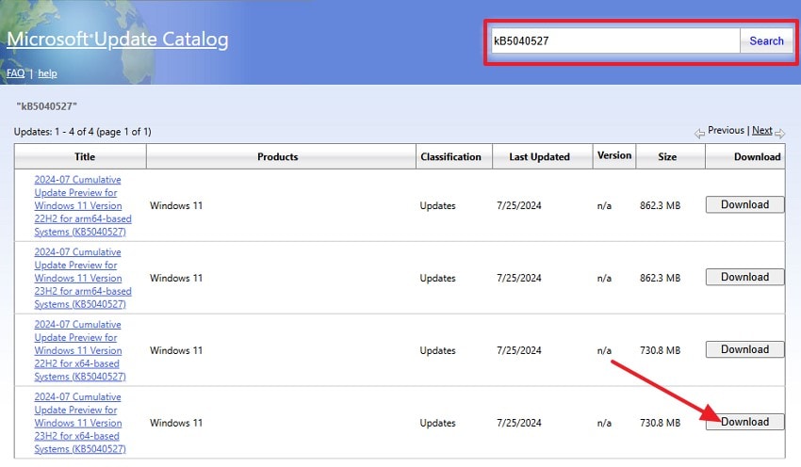The width and height of the screenshot is (801, 467).
Task: Sort by the Version column header
Action: (x=614, y=155)
